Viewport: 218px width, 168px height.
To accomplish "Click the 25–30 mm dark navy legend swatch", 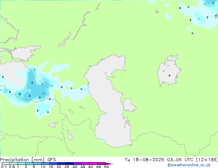I will click(69, 164).
